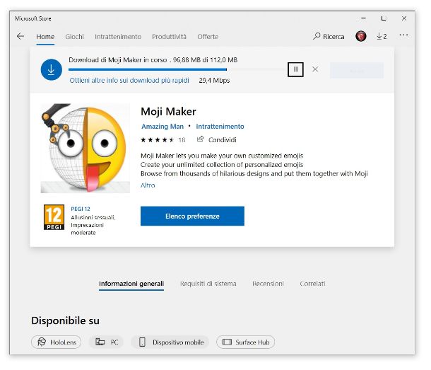Show the Requisiti di sistema section
The width and height of the screenshot is (431, 370).
click(x=208, y=284)
